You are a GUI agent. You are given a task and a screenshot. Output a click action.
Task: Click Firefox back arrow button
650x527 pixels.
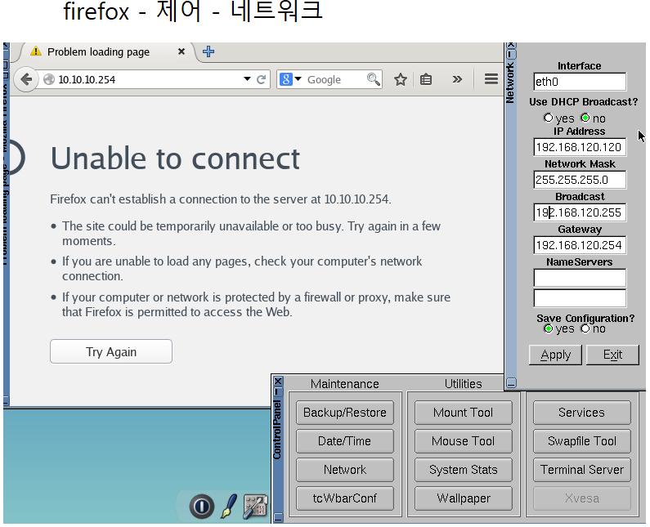(26, 79)
